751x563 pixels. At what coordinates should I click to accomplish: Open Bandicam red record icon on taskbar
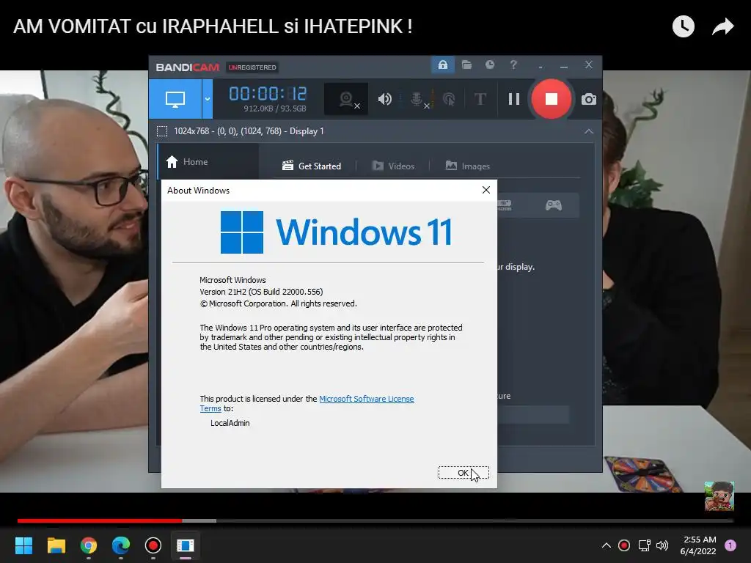[153, 545]
